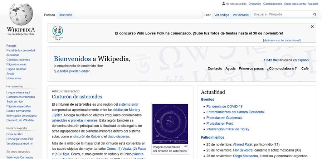Click the Acceder login link
The width and height of the screenshot is (322, 159).
tap(313, 4)
